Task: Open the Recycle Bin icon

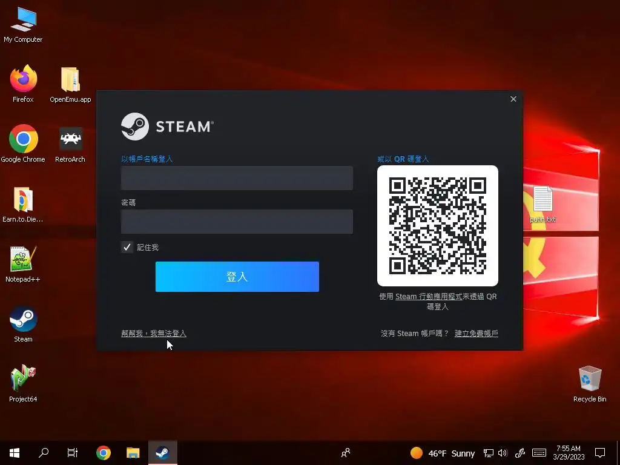Action: pos(590,383)
